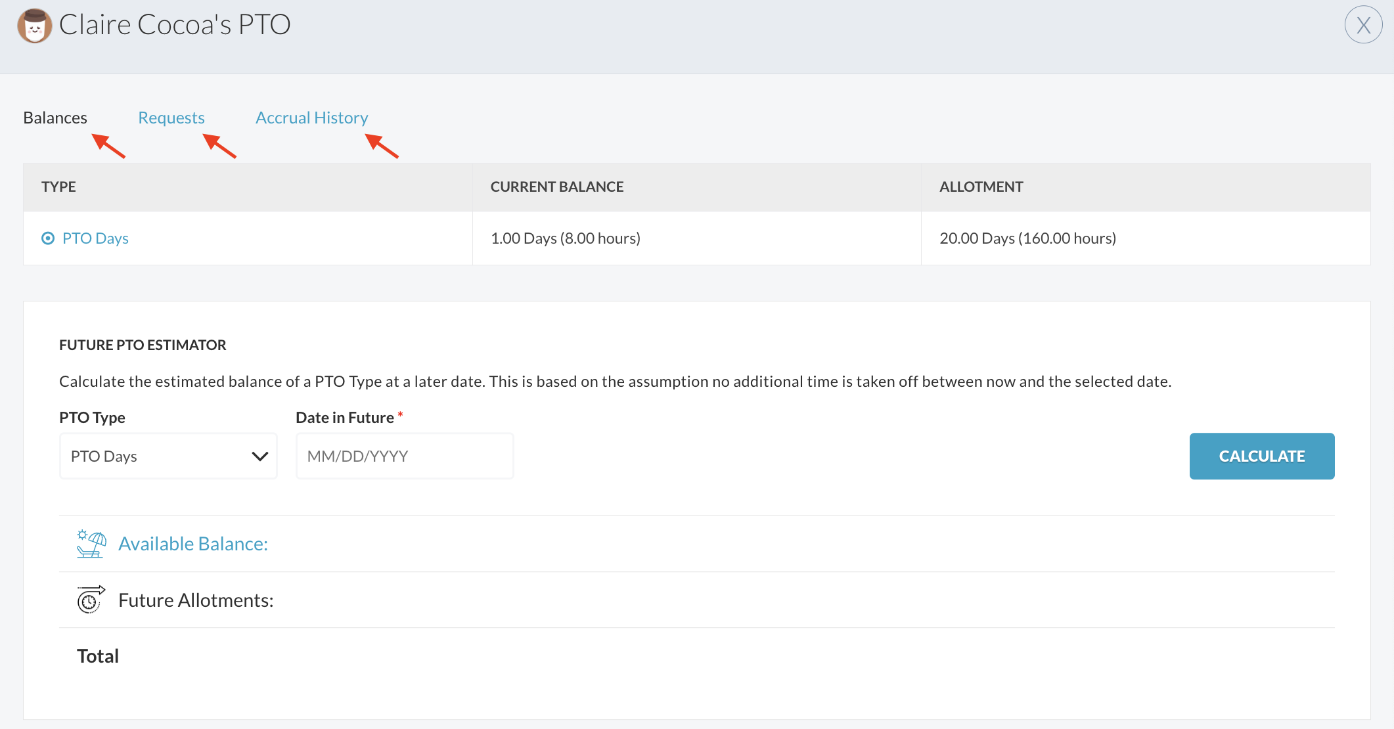Click the Available Balance label
The image size is (1394, 729).
(x=193, y=544)
